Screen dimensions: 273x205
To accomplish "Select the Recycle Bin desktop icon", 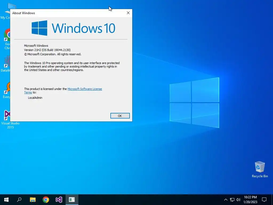I will 260,169.
